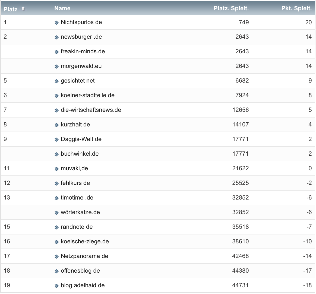Image resolution: width=316 pixels, height=294 pixels.
Task: Select the placement value 44380
Action: 241,271
